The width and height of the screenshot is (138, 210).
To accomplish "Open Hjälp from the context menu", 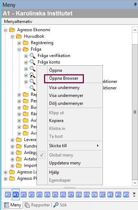I will tap(54, 172).
